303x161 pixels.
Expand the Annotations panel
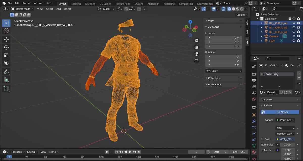[215, 84]
